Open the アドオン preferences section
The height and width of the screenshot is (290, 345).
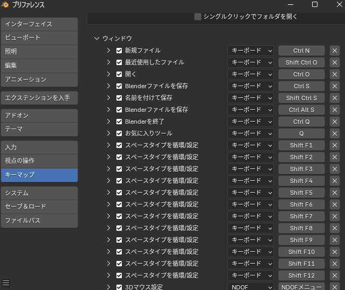click(x=39, y=116)
